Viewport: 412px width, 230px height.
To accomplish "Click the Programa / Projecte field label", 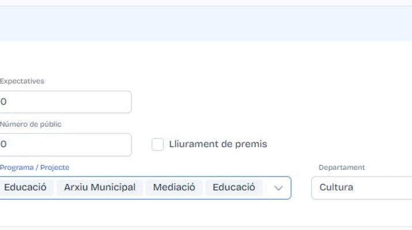I will (34, 167).
